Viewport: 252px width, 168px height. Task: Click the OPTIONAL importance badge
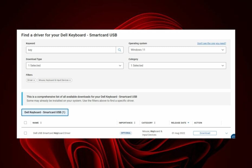click(x=126, y=133)
